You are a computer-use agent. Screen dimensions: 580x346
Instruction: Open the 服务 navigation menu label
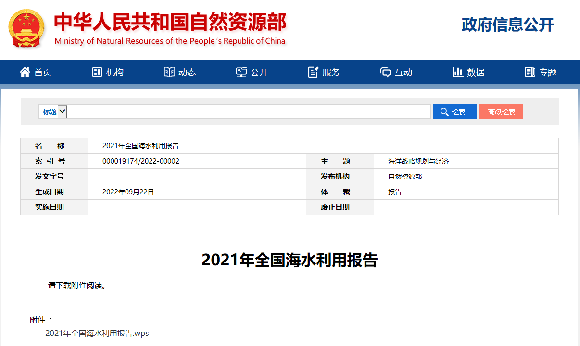[331, 72]
